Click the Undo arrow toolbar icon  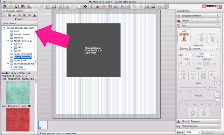click(66, 6)
